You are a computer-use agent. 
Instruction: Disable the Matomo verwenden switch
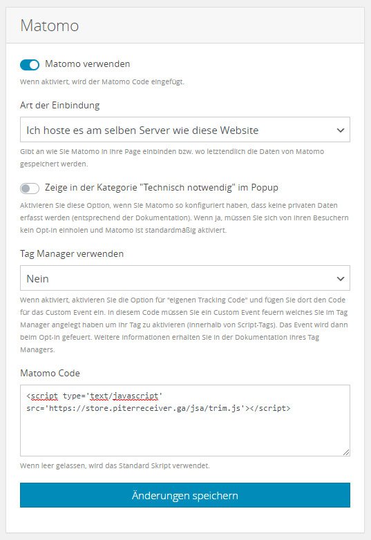[30, 64]
